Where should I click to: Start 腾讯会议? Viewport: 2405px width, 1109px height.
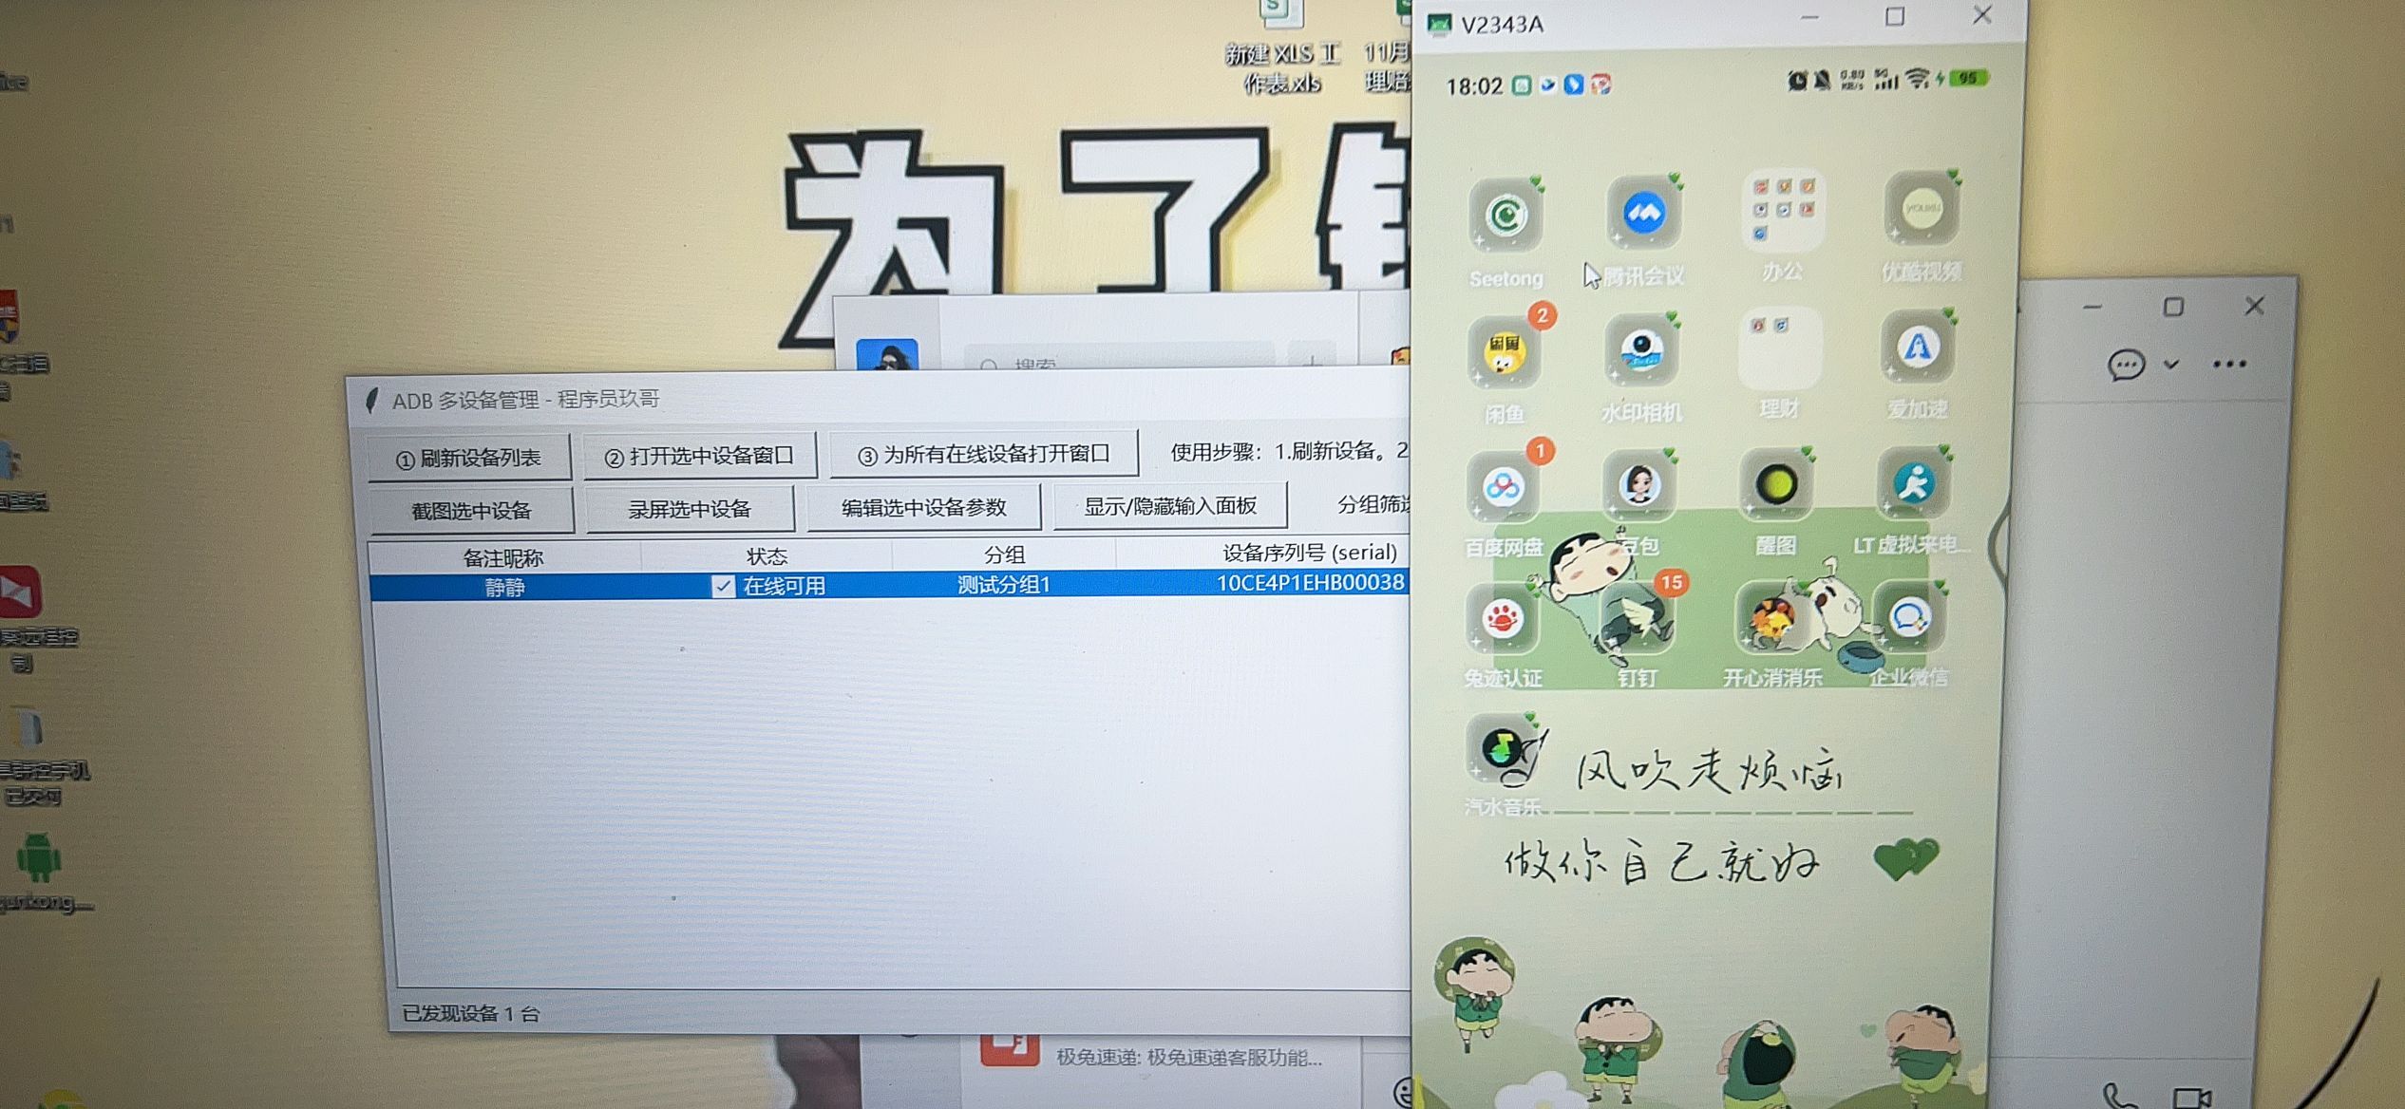click(x=1642, y=216)
